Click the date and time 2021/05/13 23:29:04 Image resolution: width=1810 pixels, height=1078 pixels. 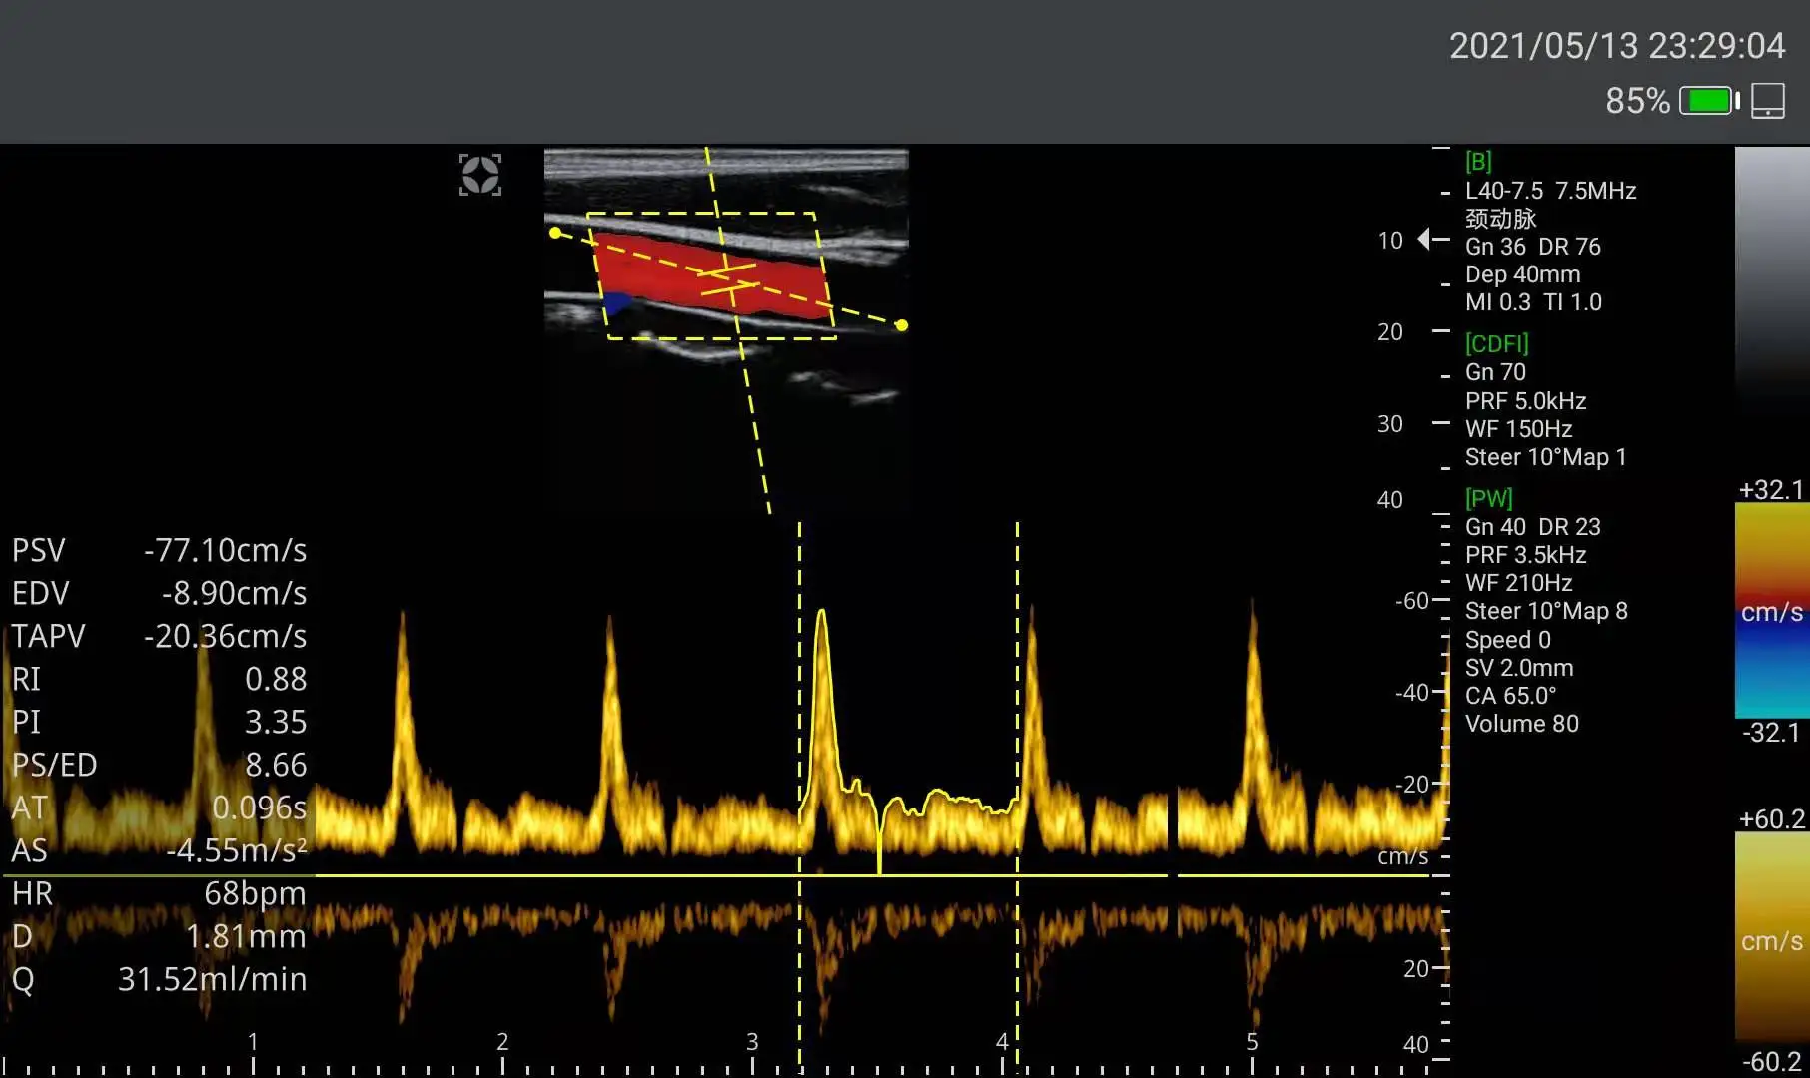[x=1616, y=45]
